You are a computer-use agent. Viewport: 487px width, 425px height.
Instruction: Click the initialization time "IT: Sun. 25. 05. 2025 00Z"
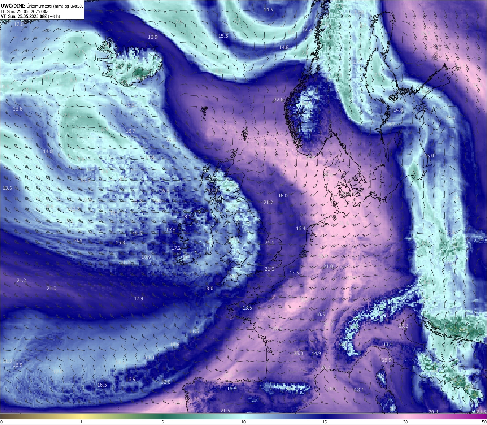click(24, 12)
